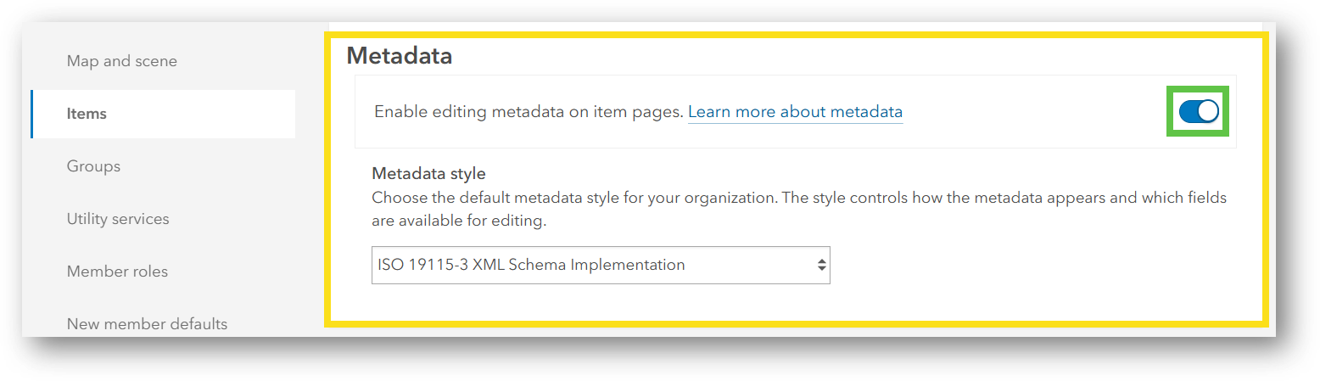Screen dimensions: 1320x381
Task: Open the Metadata style dropdown
Action: (x=600, y=265)
